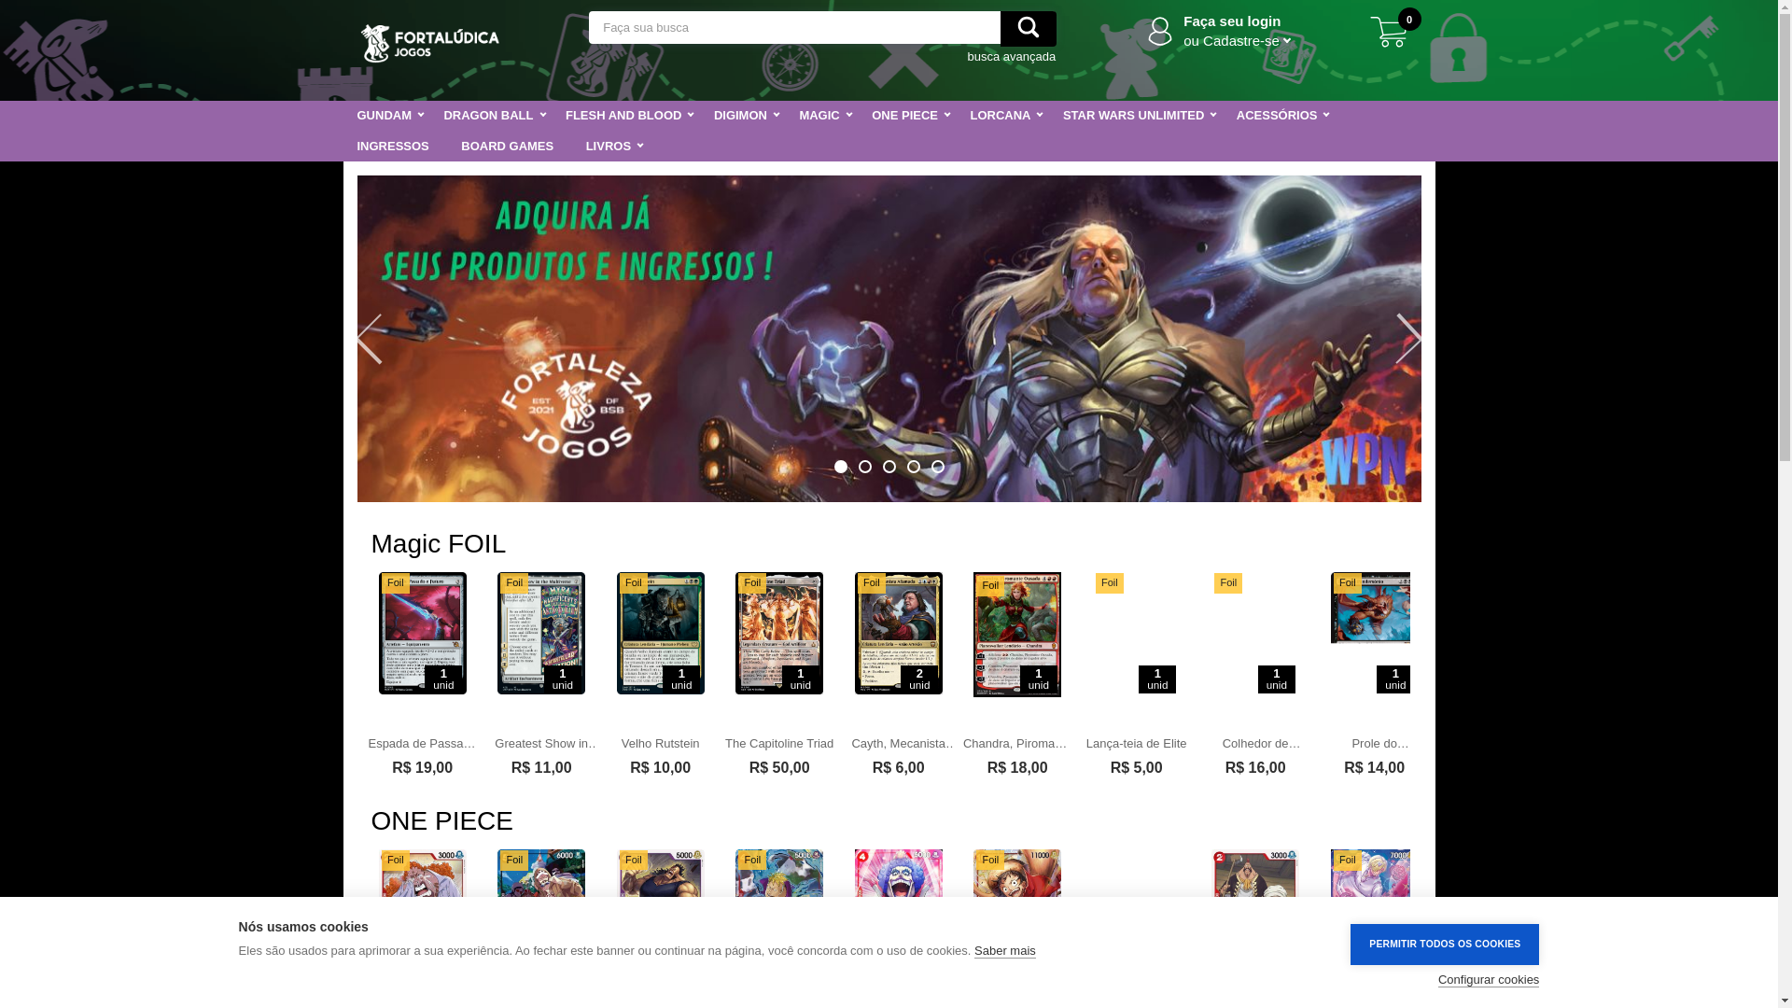Go to previous banner slide arrow
Screen dimensions: 1792x1008
(x=370, y=339)
